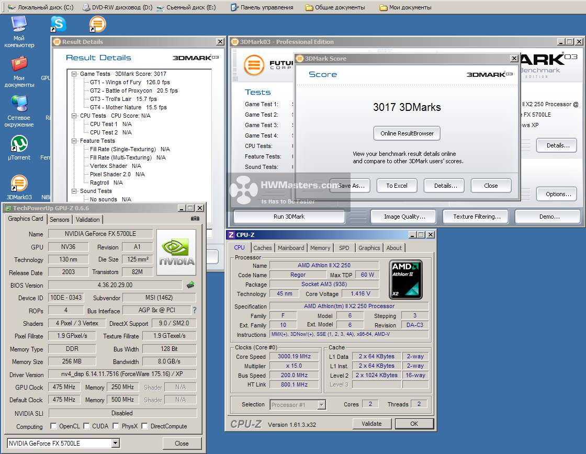
Task: Open the Network Neighborhood desktop icon
Action: pos(19,111)
